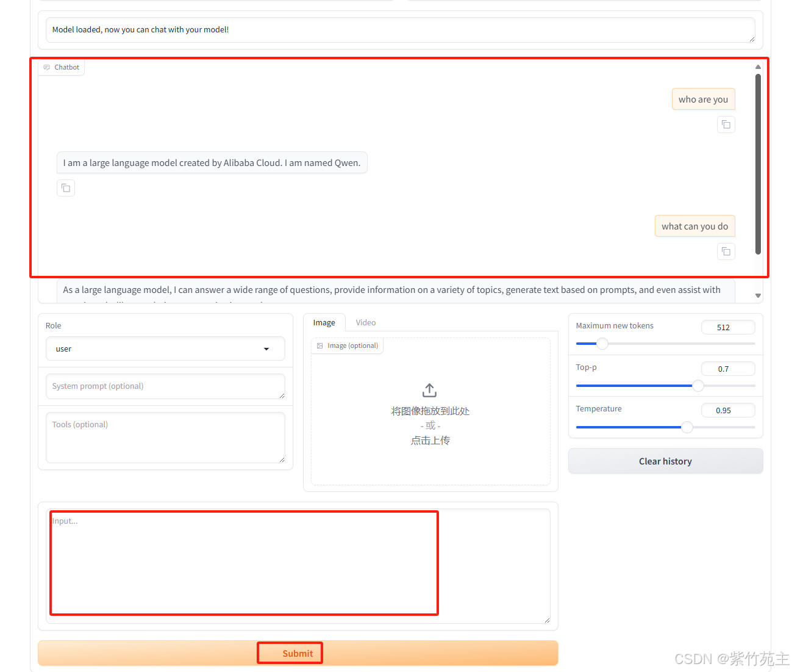Click the 点击上传 upload text

430,440
